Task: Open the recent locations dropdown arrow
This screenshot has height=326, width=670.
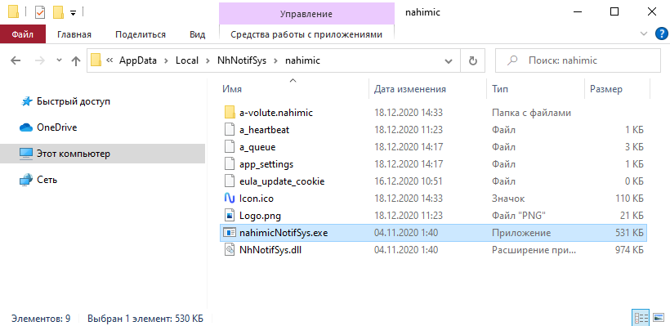Action: [60, 60]
